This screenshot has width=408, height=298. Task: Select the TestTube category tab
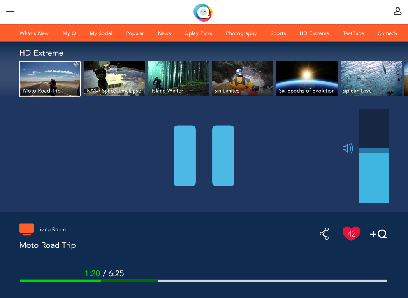point(353,33)
